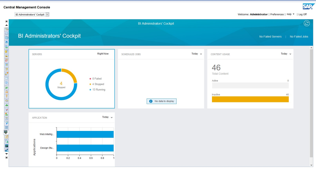Open the clipboard sidebar icon
This screenshot has height=171, width=316.
[x=7, y=119]
